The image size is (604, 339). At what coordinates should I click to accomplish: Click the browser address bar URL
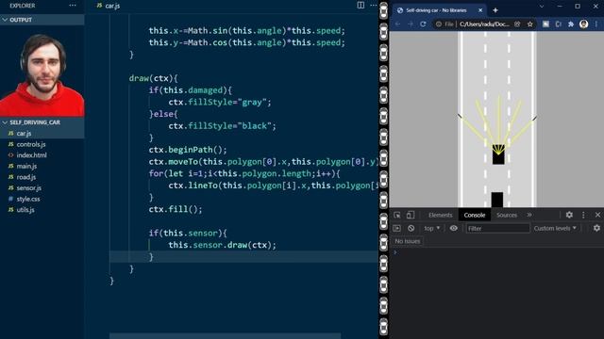click(484, 24)
